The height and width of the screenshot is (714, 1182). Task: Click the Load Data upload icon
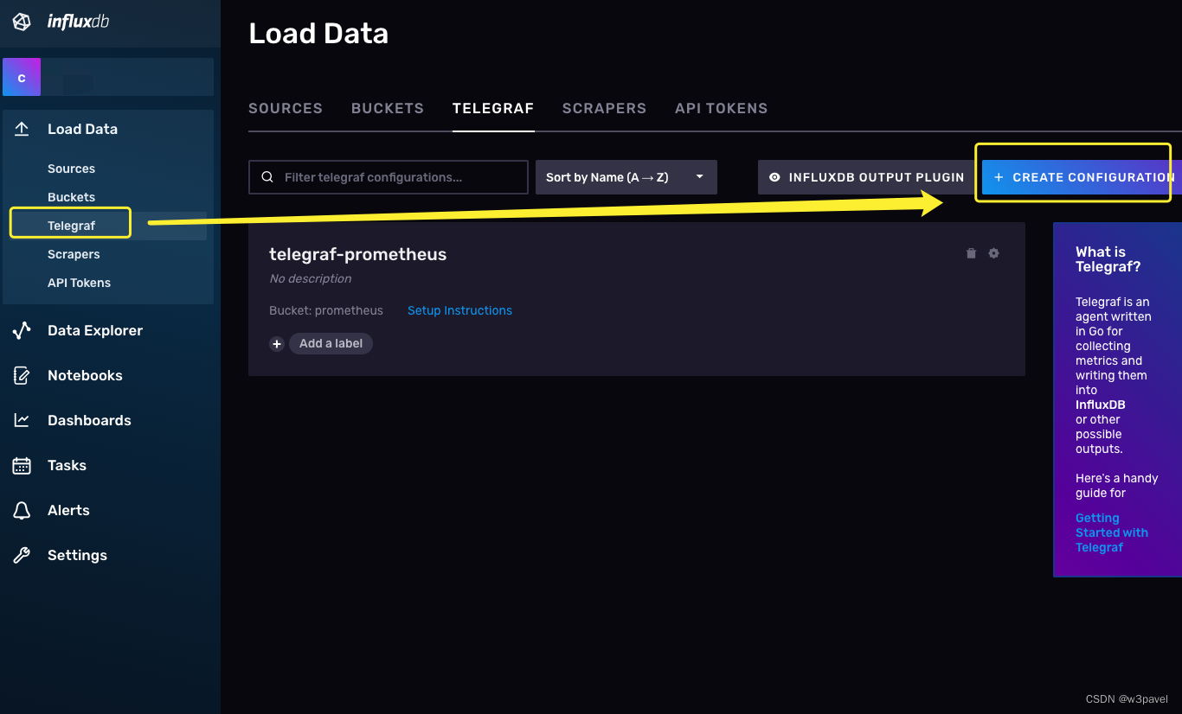pyautogui.click(x=21, y=128)
